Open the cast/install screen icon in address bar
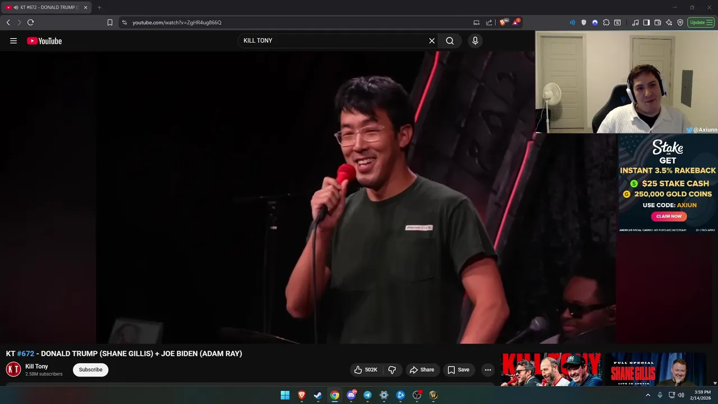The width and height of the screenshot is (718, 404). tap(476, 22)
